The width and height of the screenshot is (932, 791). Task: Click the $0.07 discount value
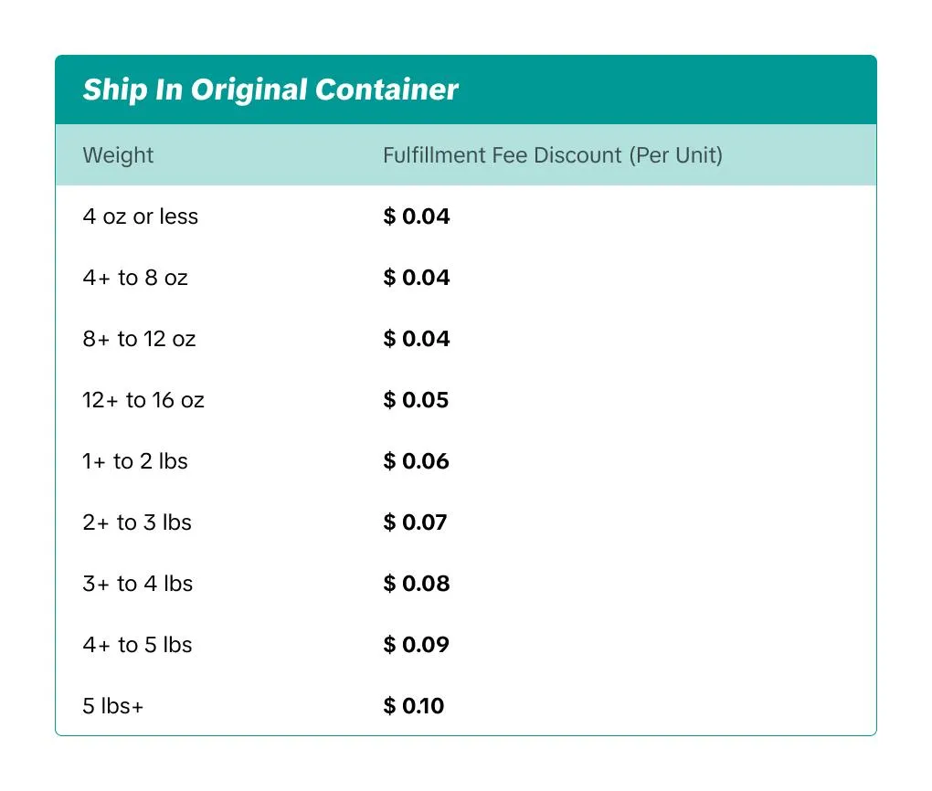(416, 522)
